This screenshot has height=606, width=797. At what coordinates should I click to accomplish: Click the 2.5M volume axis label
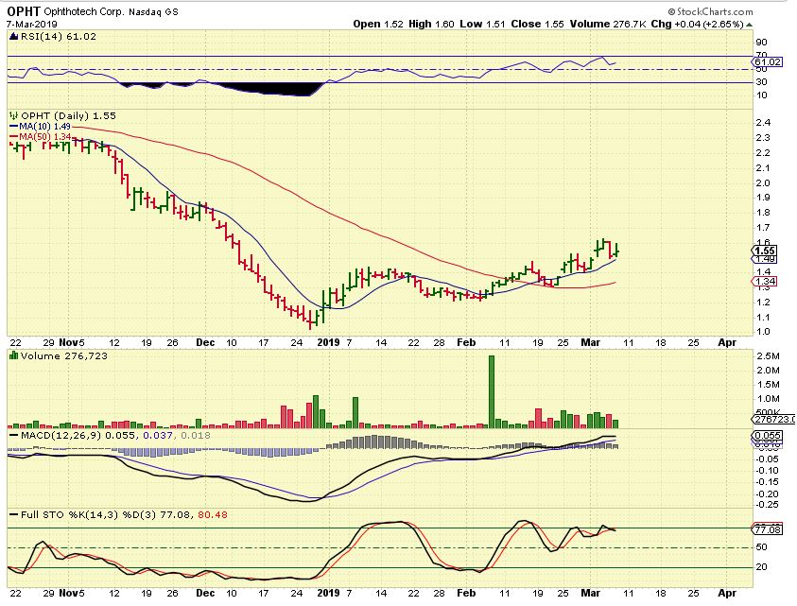(768, 356)
